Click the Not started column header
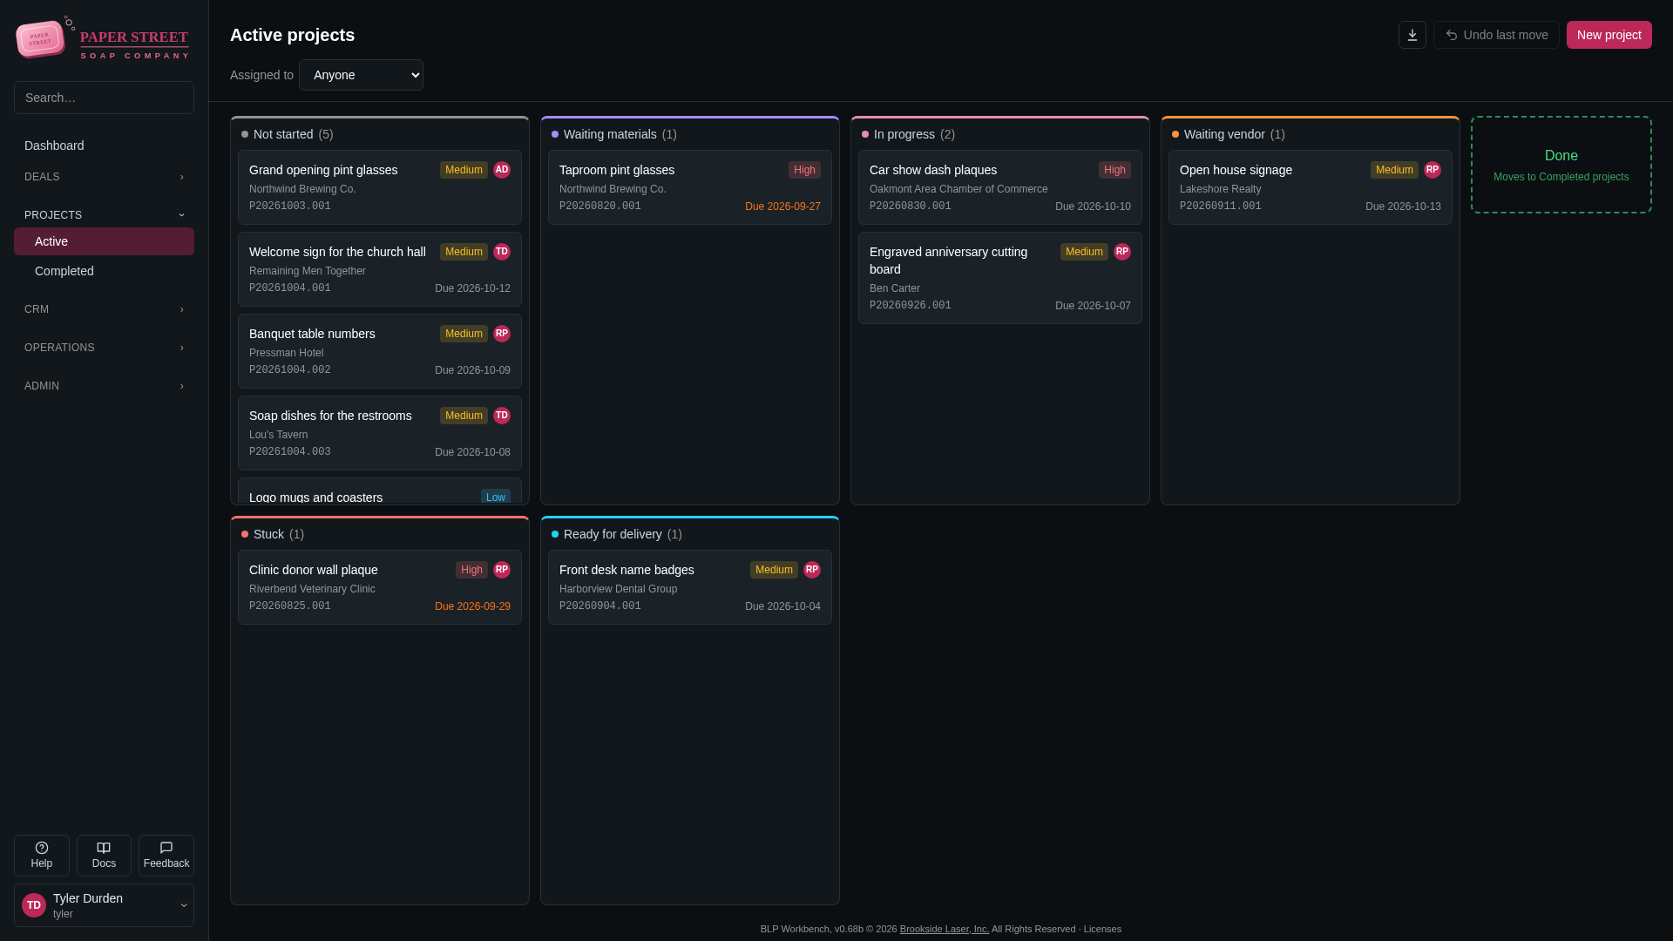This screenshot has height=941, width=1673. pos(379,134)
